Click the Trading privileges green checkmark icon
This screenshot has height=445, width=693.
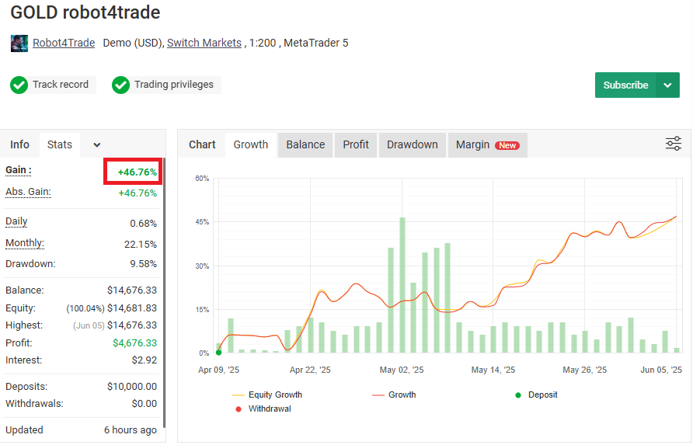click(x=120, y=85)
